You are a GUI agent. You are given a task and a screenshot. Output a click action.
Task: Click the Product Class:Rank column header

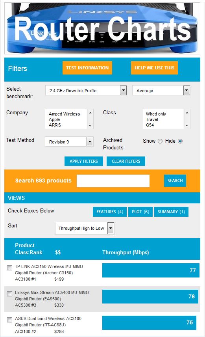click(x=29, y=249)
